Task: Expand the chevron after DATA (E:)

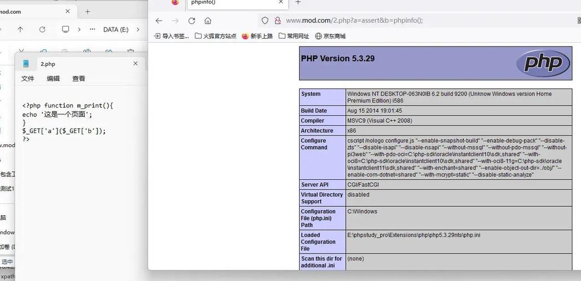Action: [x=138, y=30]
